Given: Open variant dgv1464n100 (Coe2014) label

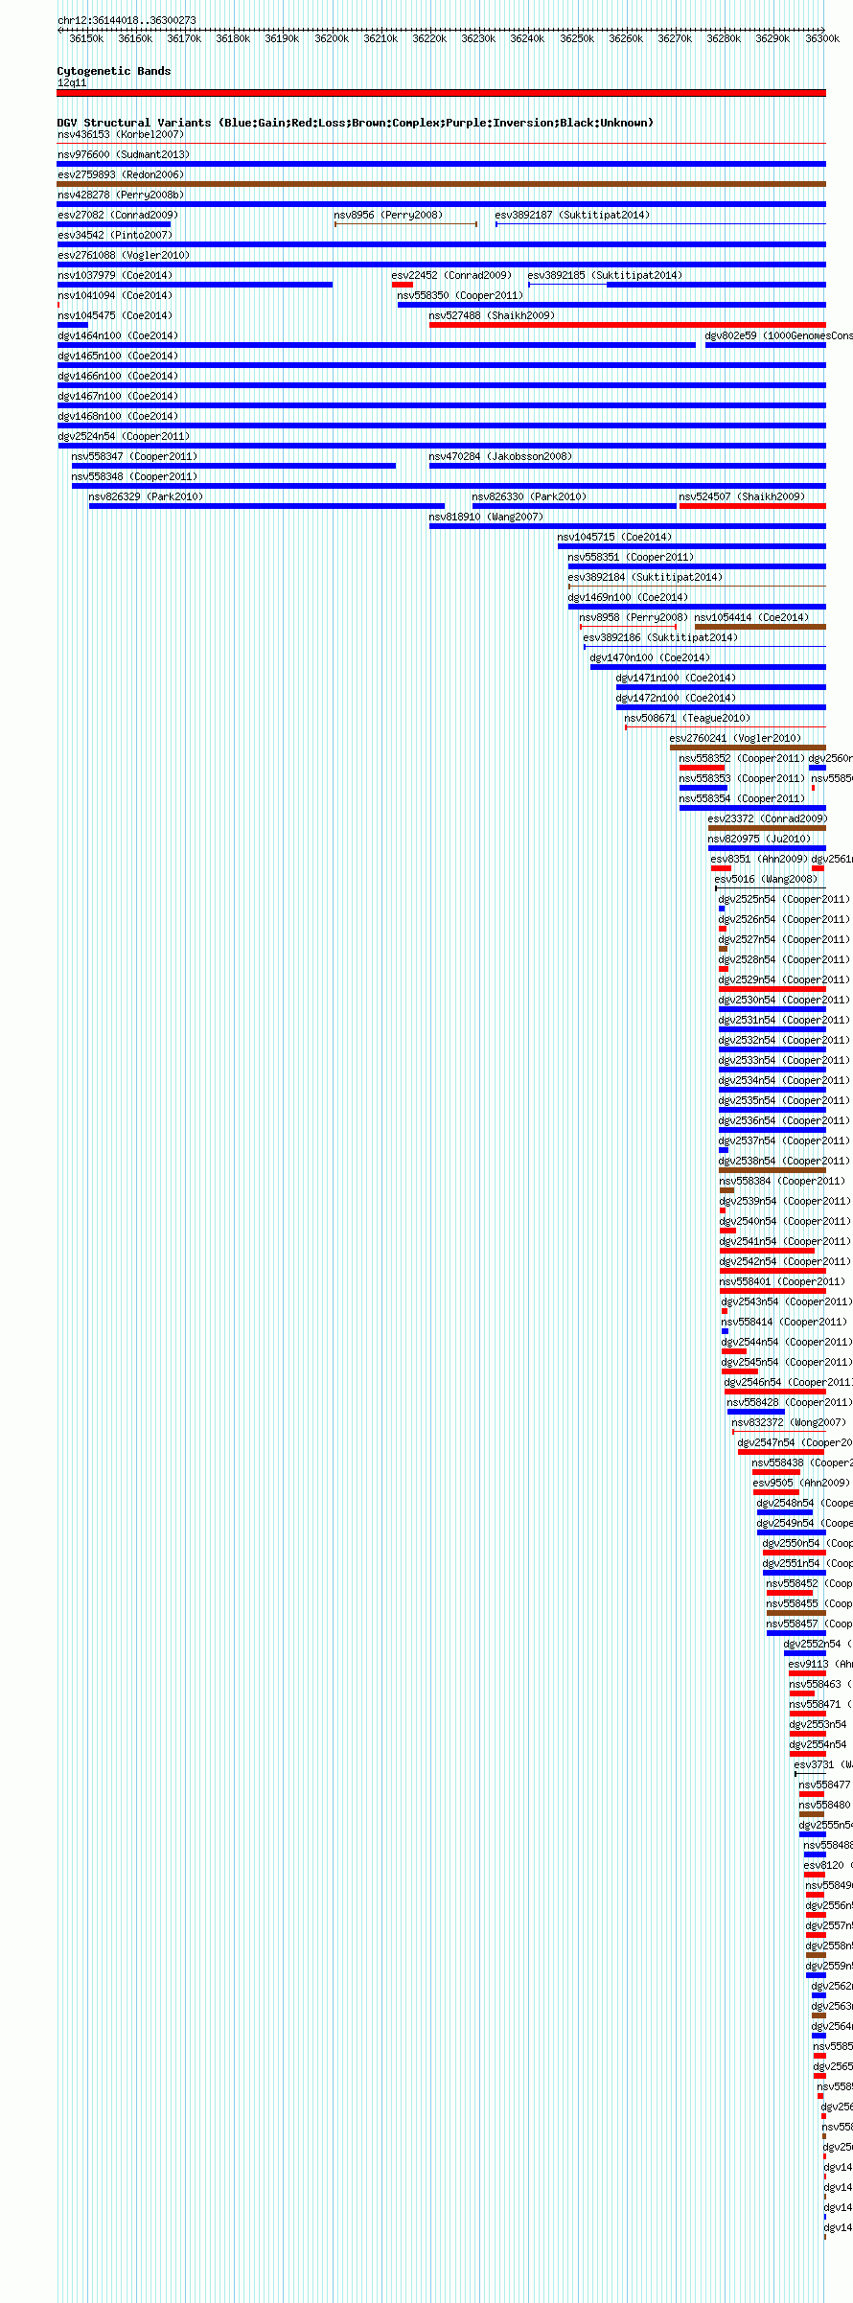Looking at the screenshot, I should [x=118, y=335].
